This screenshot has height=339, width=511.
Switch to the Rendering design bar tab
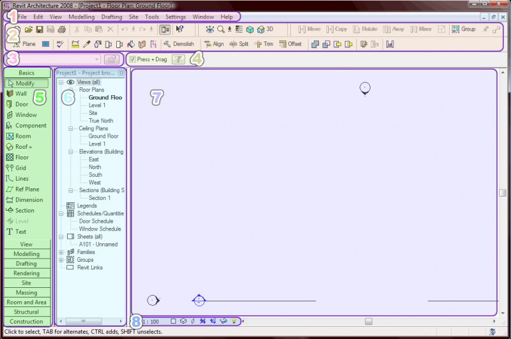(x=26, y=273)
